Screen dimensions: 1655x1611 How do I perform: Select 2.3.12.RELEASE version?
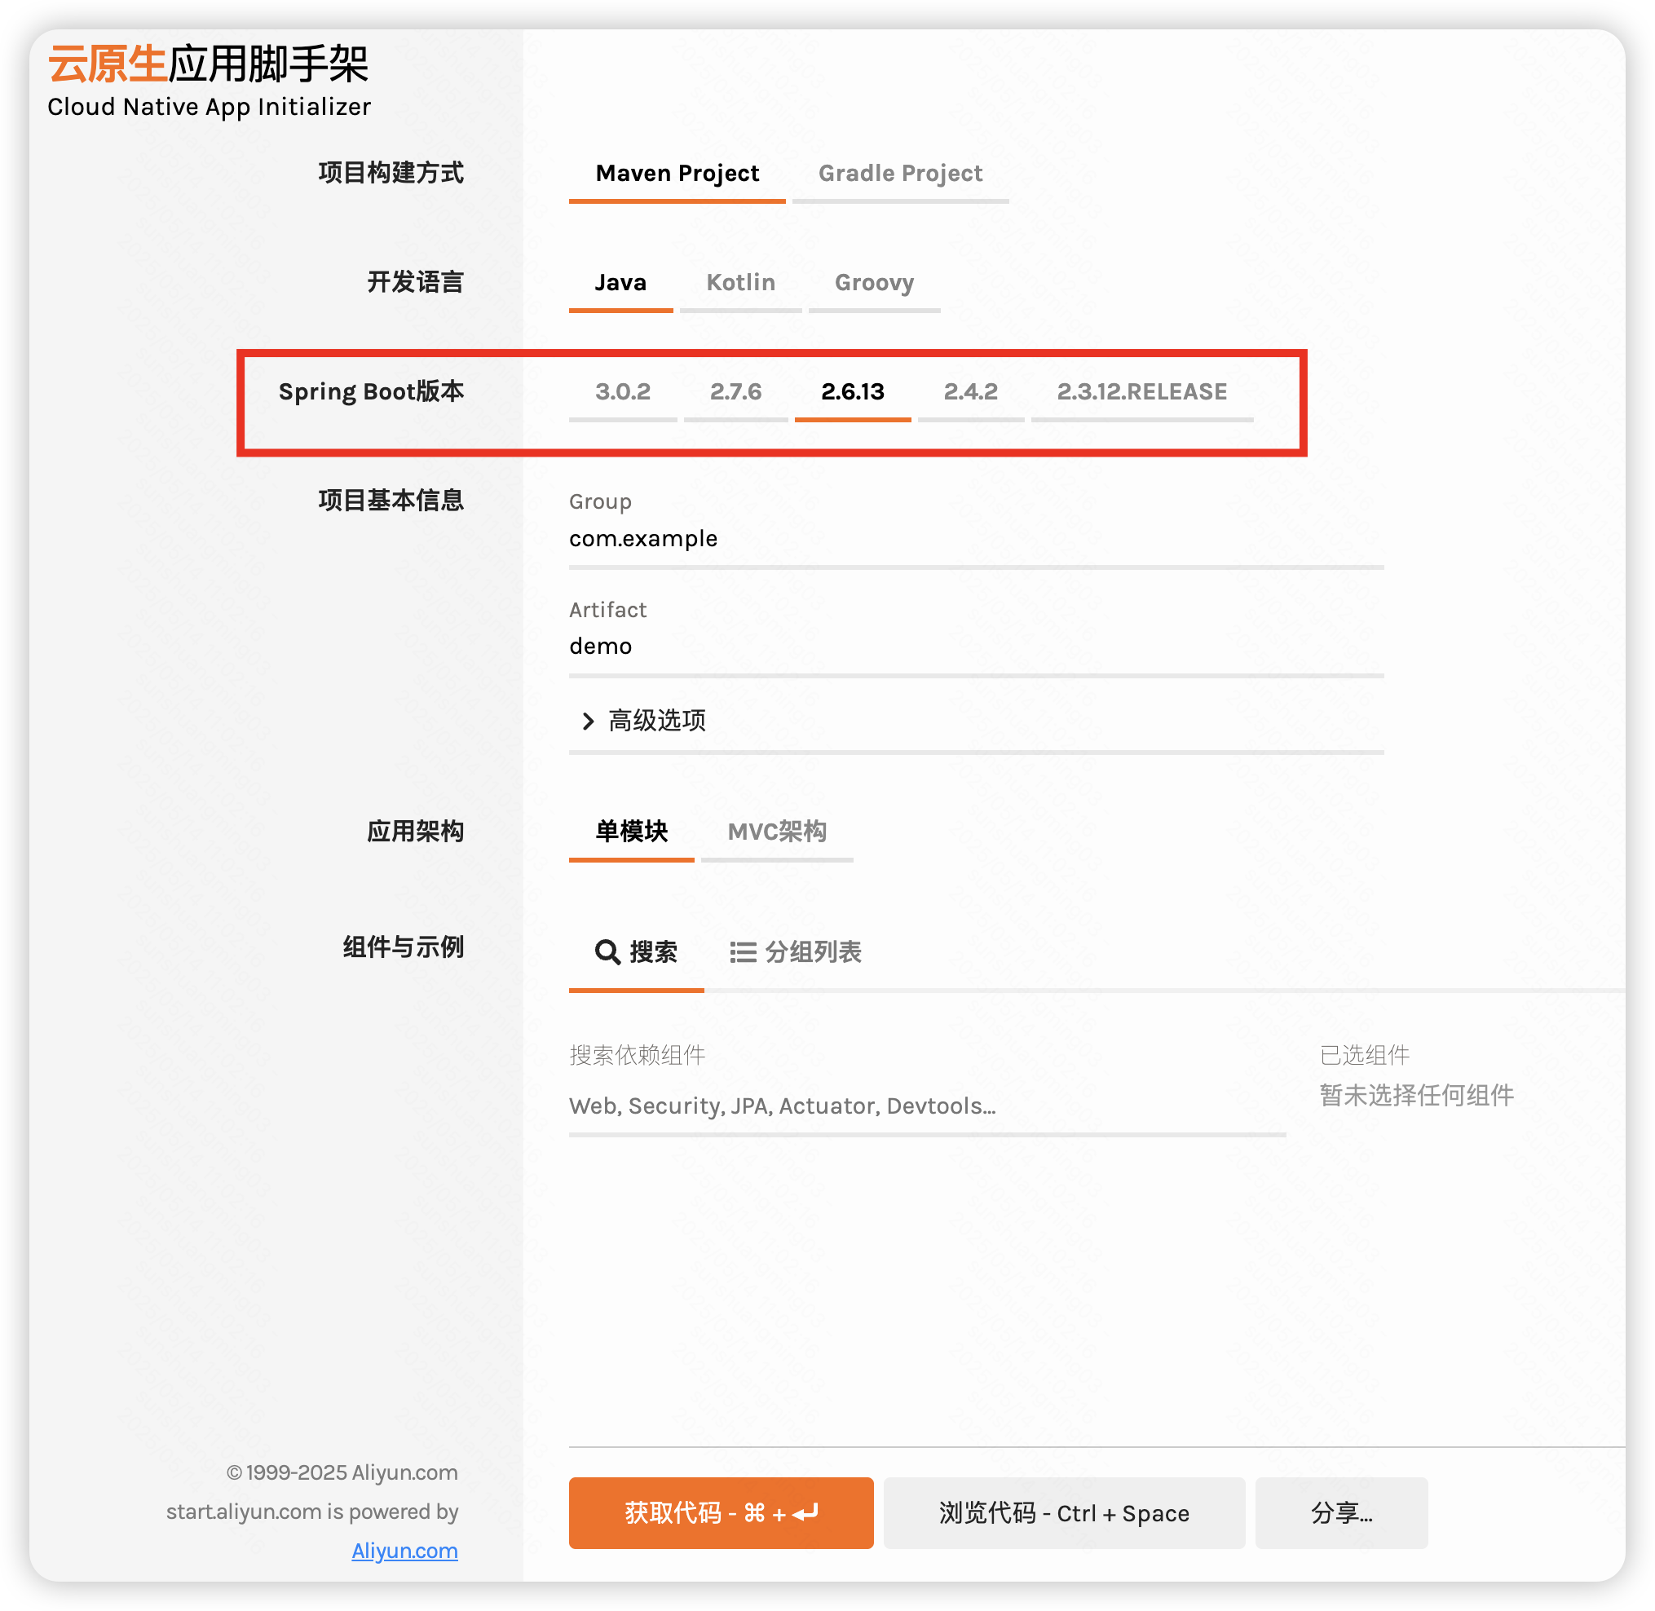click(x=1141, y=392)
